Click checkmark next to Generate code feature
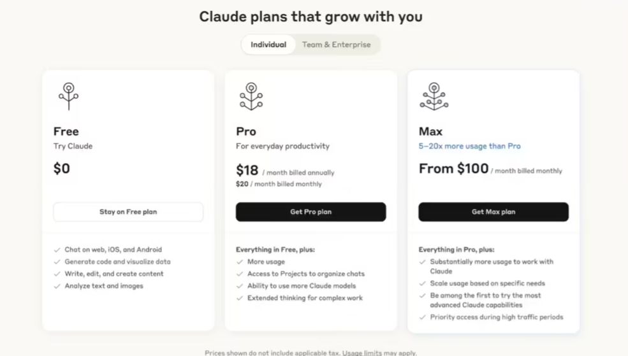The height and width of the screenshot is (356, 628). [57, 262]
